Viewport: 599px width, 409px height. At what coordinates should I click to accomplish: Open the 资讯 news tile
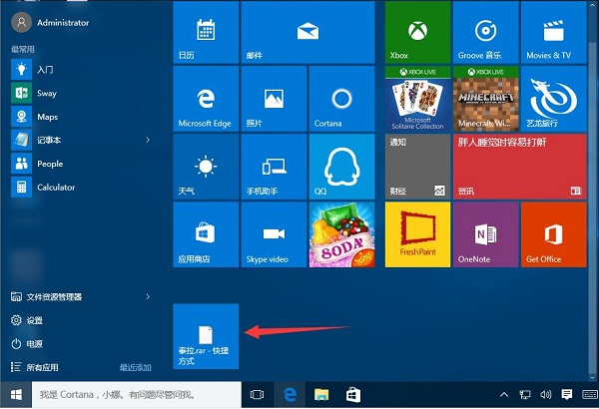coord(519,167)
